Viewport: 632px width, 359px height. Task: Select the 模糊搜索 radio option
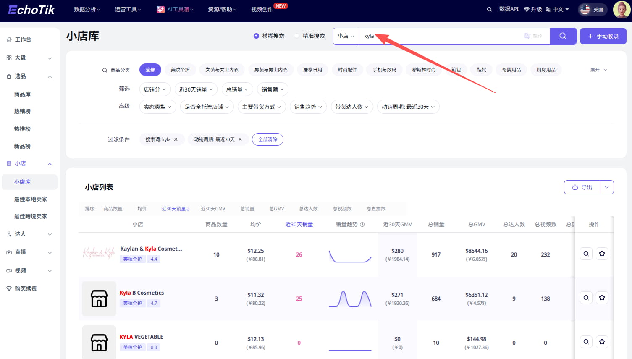click(x=256, y=36)
